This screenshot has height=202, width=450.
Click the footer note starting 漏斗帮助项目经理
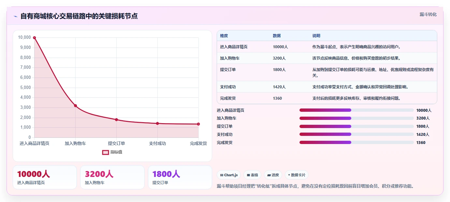coord(315,186)
